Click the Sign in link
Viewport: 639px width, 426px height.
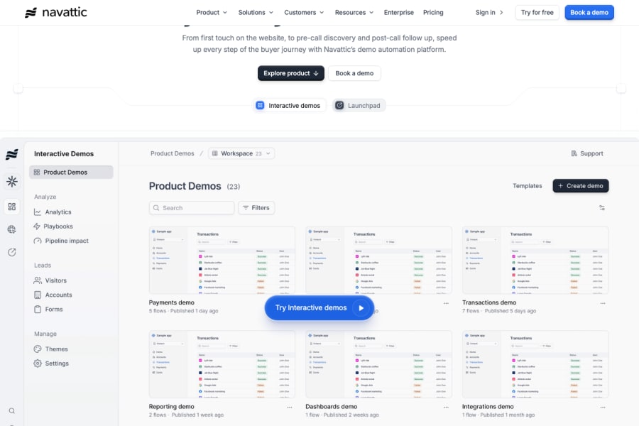pos(489,13)
